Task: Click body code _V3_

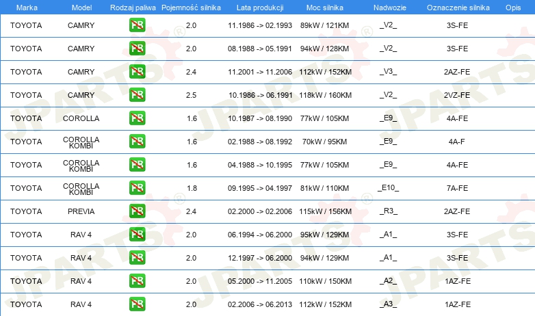Action: (x=389, y=72)
